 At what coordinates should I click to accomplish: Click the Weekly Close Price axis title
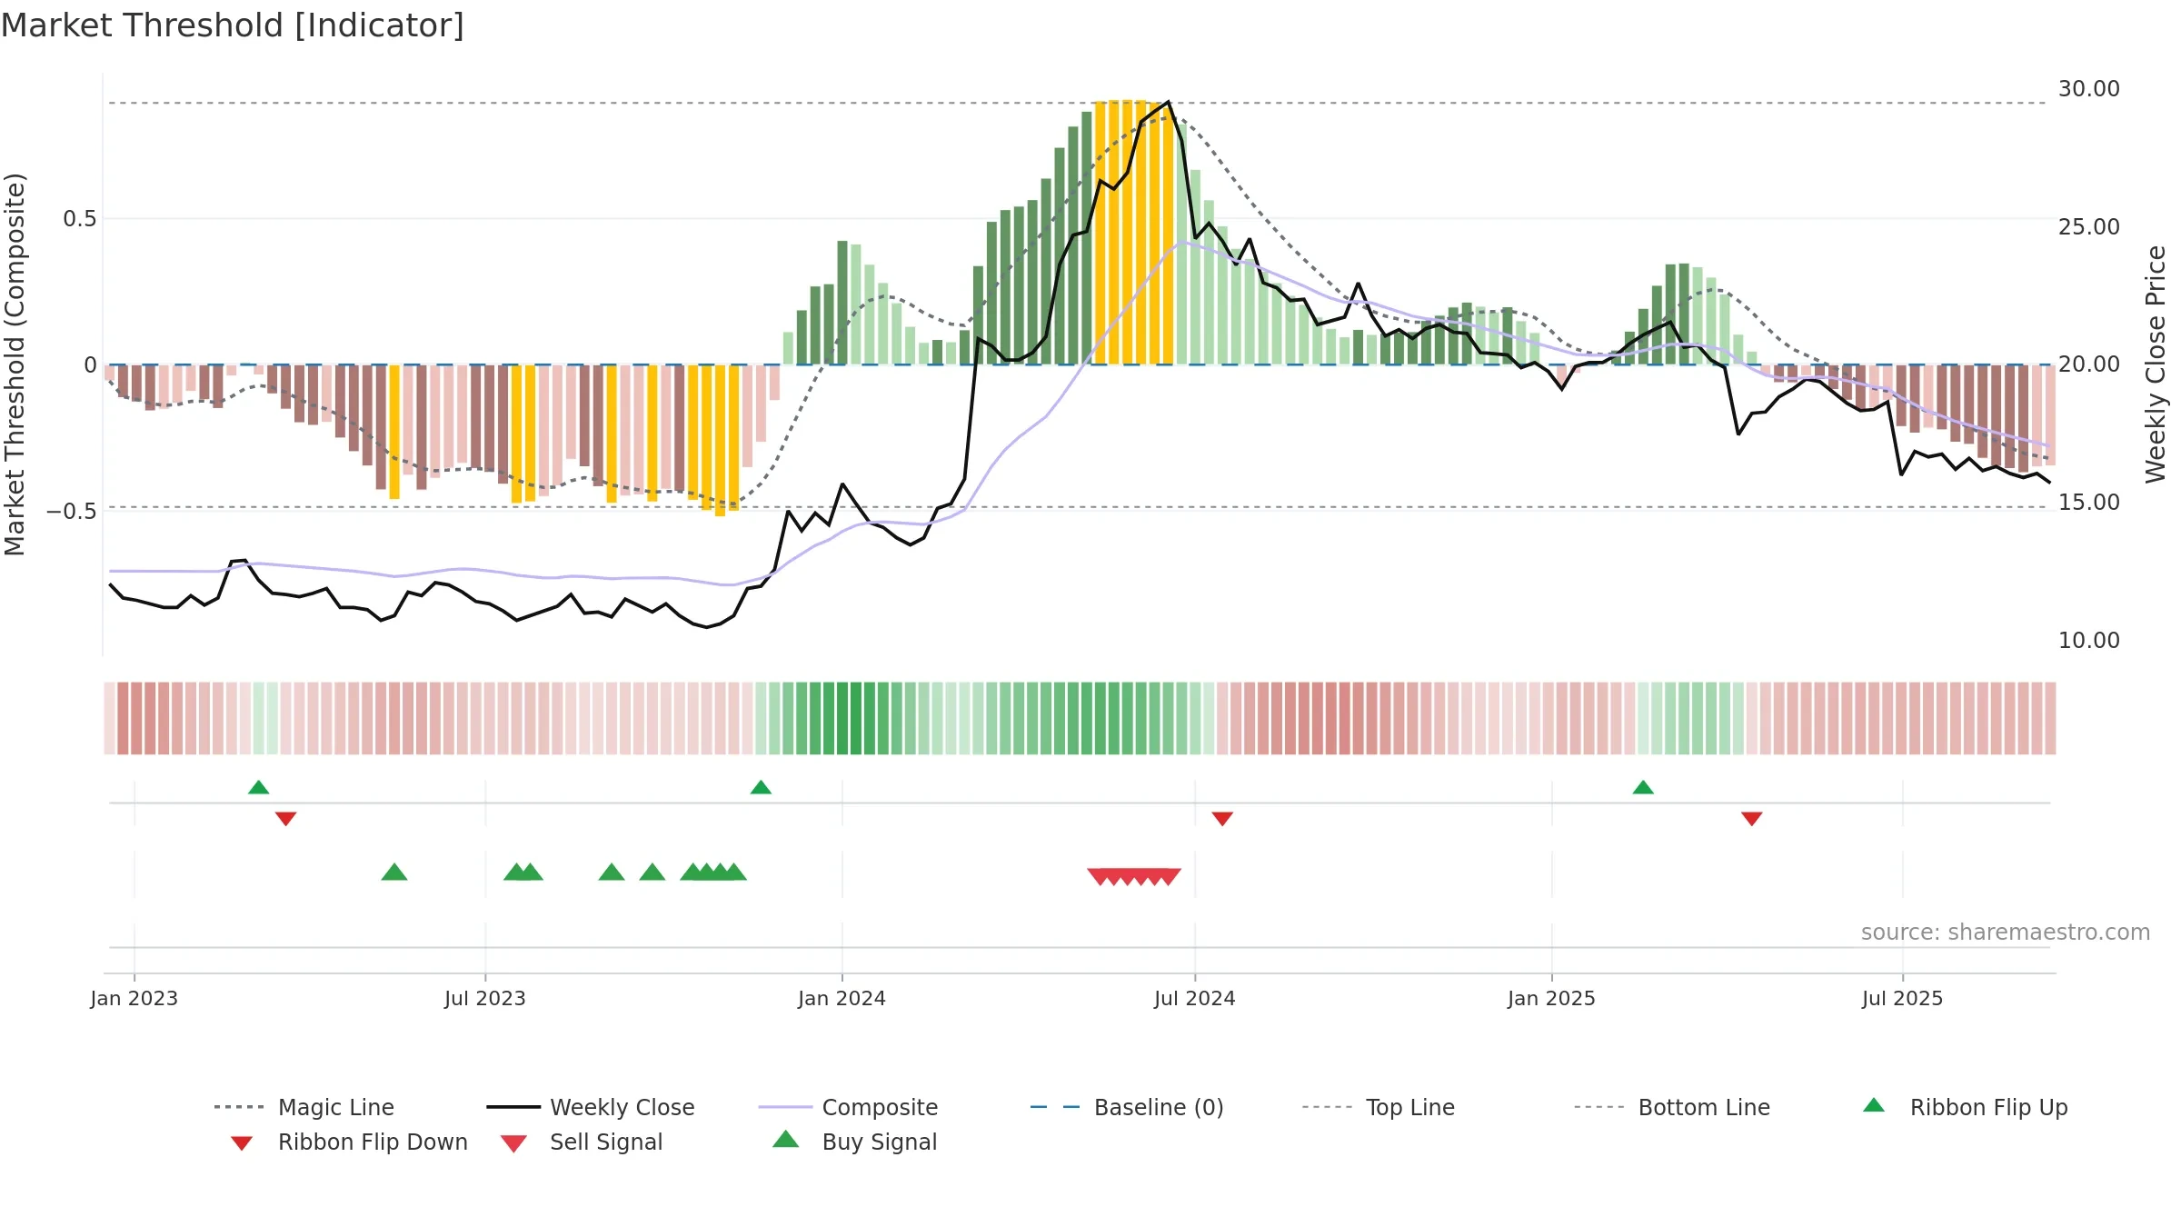2156,364
